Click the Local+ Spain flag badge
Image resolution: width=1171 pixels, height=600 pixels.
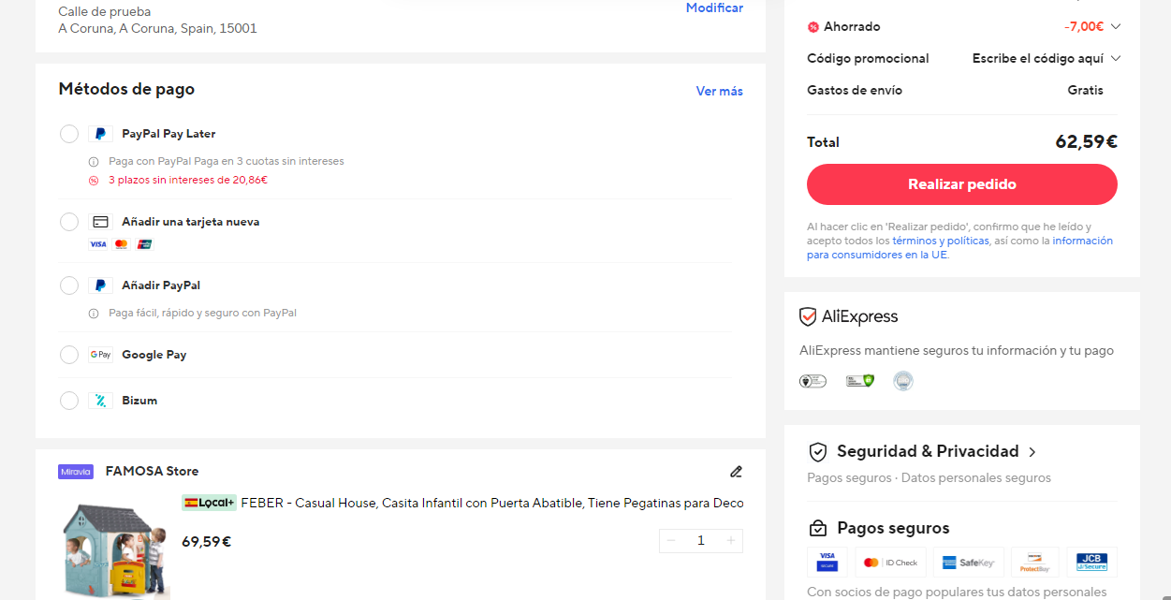[x=209, y=503]
